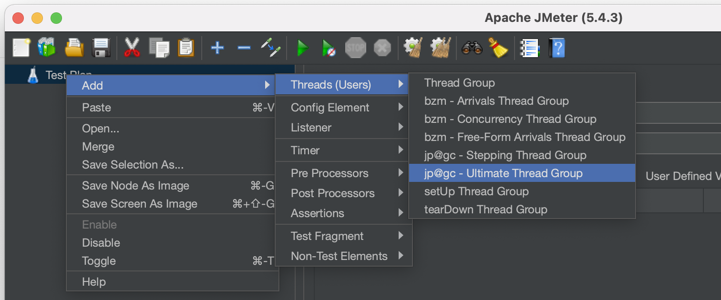Click Merge in the context menu
Image resolution: width=721 pixels, height=300 pixels.
tap(172, 147)
